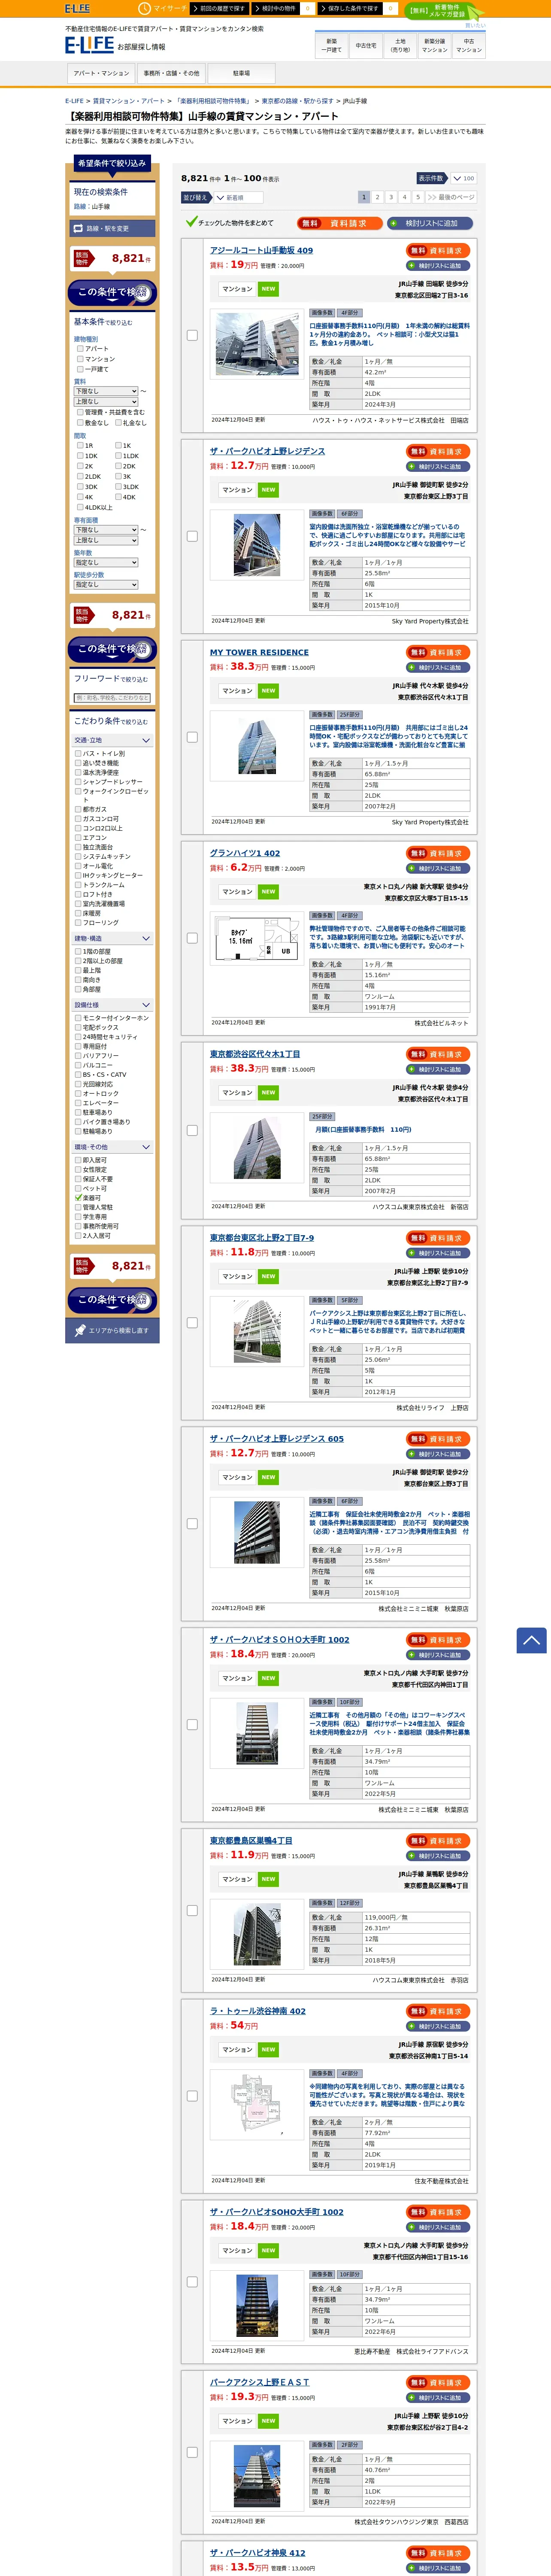Add アジールコート山手動坂 409 to 検討リスト
The image size is (551, 2576).
438,266
